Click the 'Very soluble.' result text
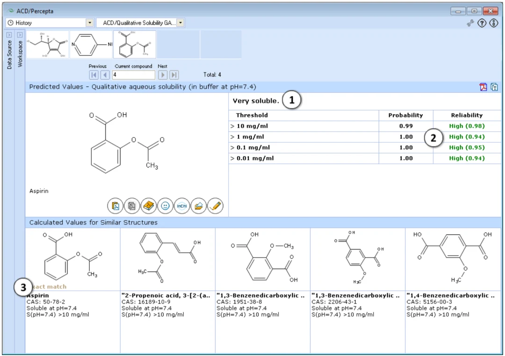505x356 pixels. coord(256,101)
